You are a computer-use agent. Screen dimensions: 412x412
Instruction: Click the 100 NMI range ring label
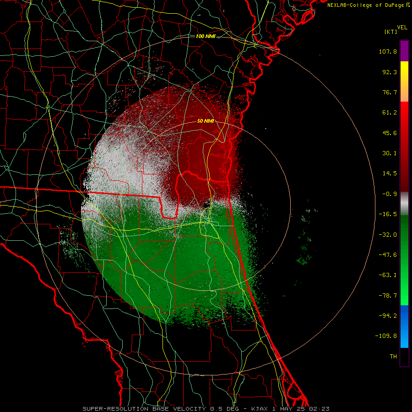click(x=206, y=36)
